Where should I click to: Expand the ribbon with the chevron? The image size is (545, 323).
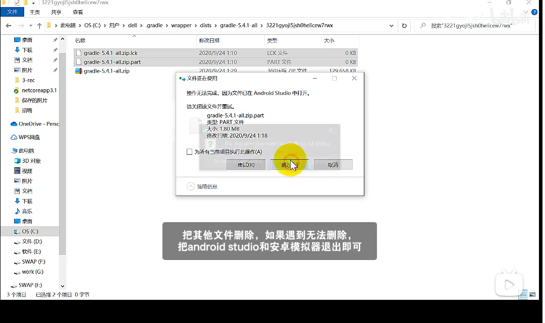(x=525, y=12)
